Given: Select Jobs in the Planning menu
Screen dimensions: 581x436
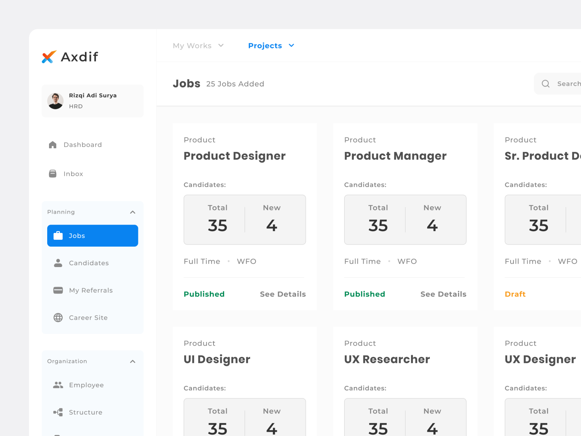Looking at the screenshot, I should [77, 236].
